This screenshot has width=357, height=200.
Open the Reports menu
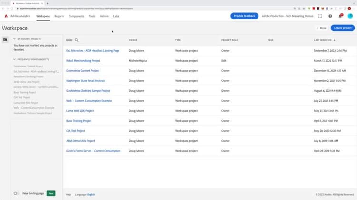coord(59,16)
